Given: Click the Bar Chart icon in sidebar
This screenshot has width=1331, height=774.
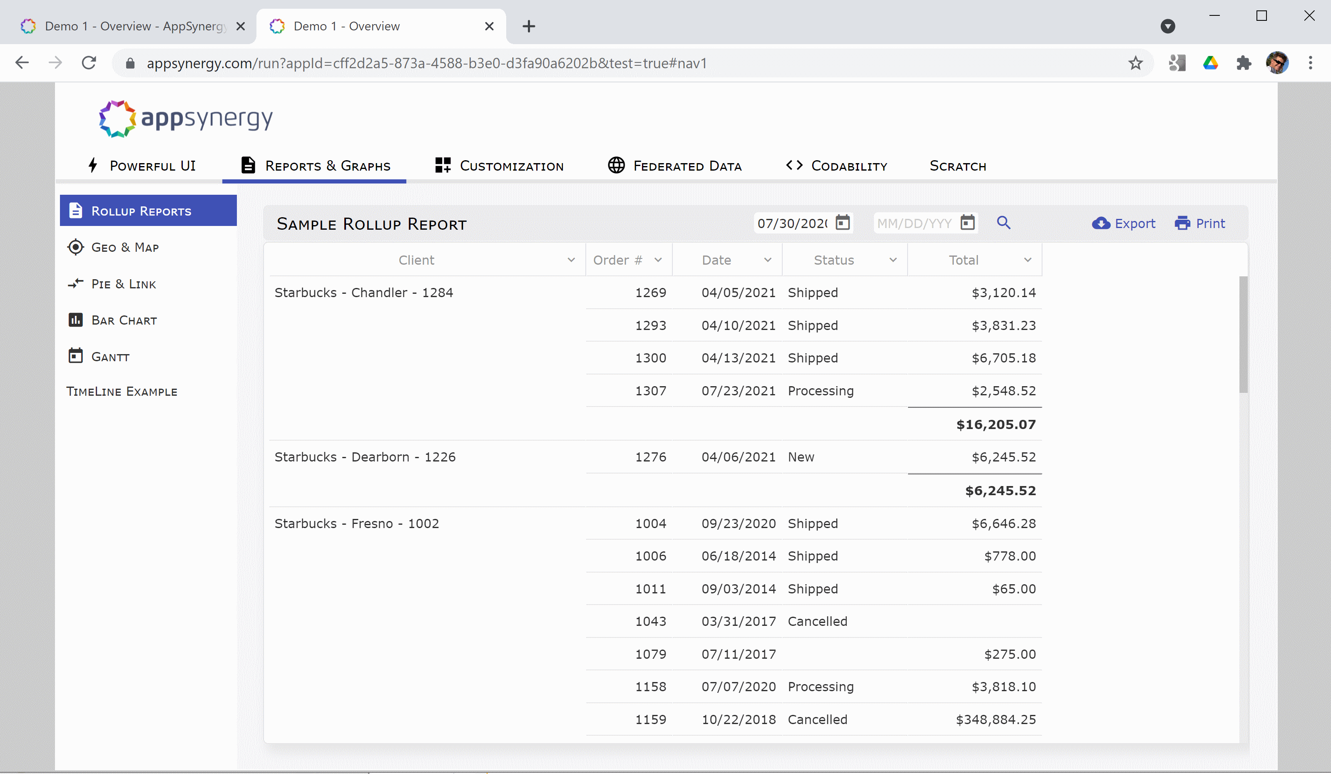Looking at the screenshot, I should click(75, 320).
